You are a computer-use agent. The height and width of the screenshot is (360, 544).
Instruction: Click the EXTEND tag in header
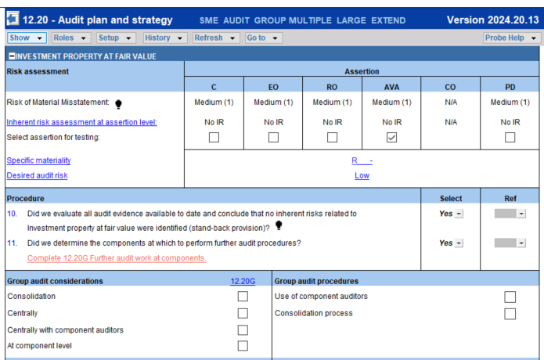388,20
